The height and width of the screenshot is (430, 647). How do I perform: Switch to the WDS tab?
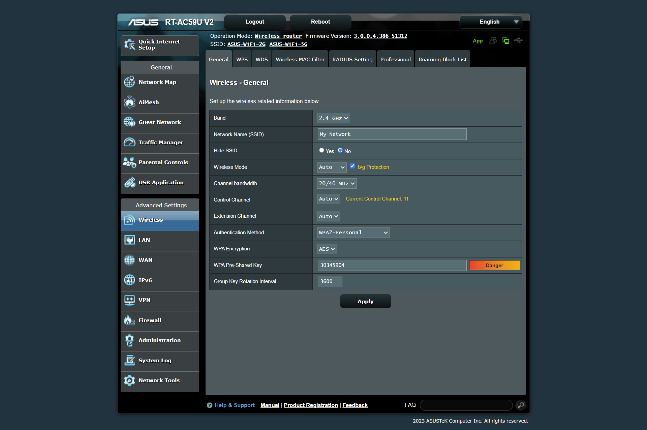(261, 59)
